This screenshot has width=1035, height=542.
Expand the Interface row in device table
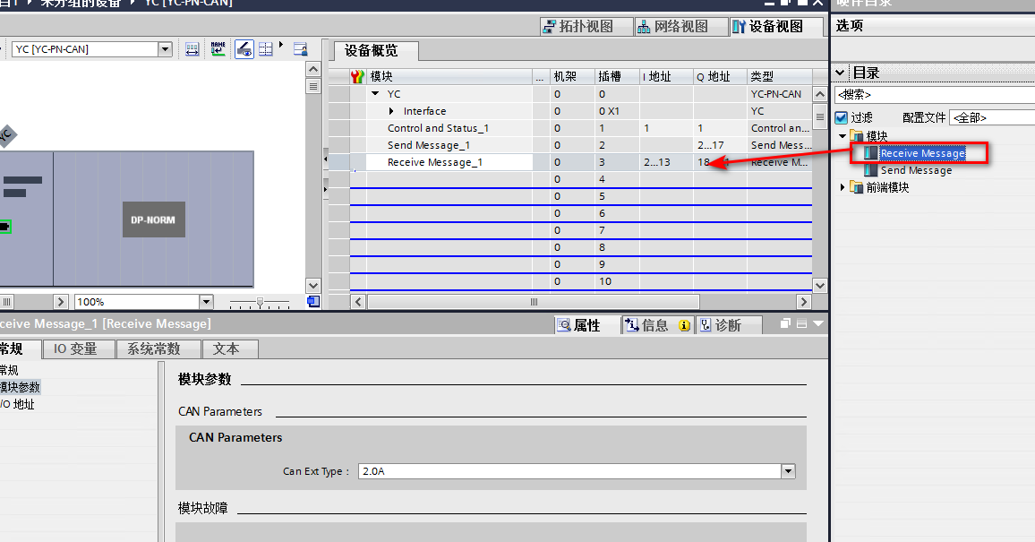[392, 111]
